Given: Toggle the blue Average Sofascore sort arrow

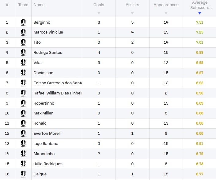Looking at the screenshot, I should click(199, 13).
